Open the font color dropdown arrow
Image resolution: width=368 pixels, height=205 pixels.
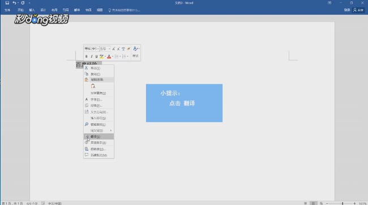[x=113, y=56]
